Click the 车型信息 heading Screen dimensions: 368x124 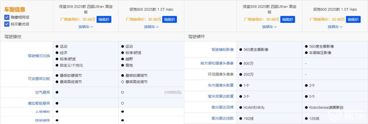click(x=15, y=10)
